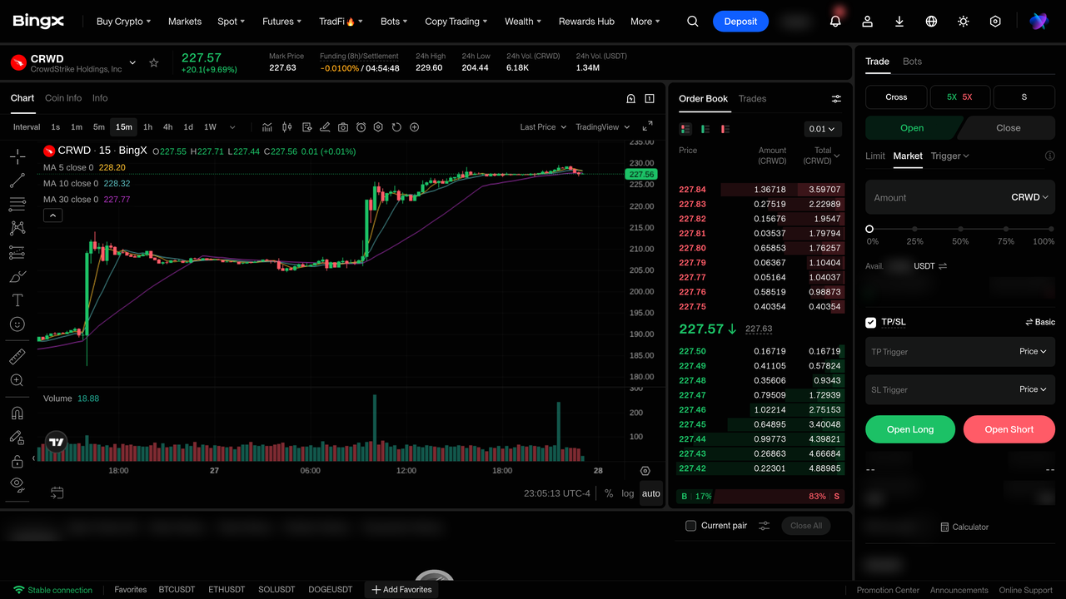Image resolution: width=1066 pixels, height=599 pixels.
Task: Click the download app icon
Action: point(899,22)
